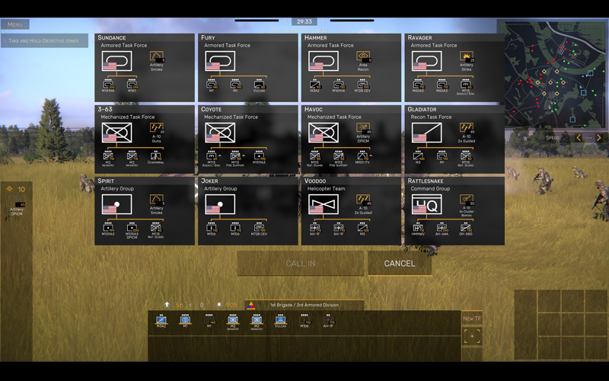The height and width of the screenshot is (381, 609).
Task: Click the Artillery Strike icon in Ravager
Action: (x=466, y=59)
